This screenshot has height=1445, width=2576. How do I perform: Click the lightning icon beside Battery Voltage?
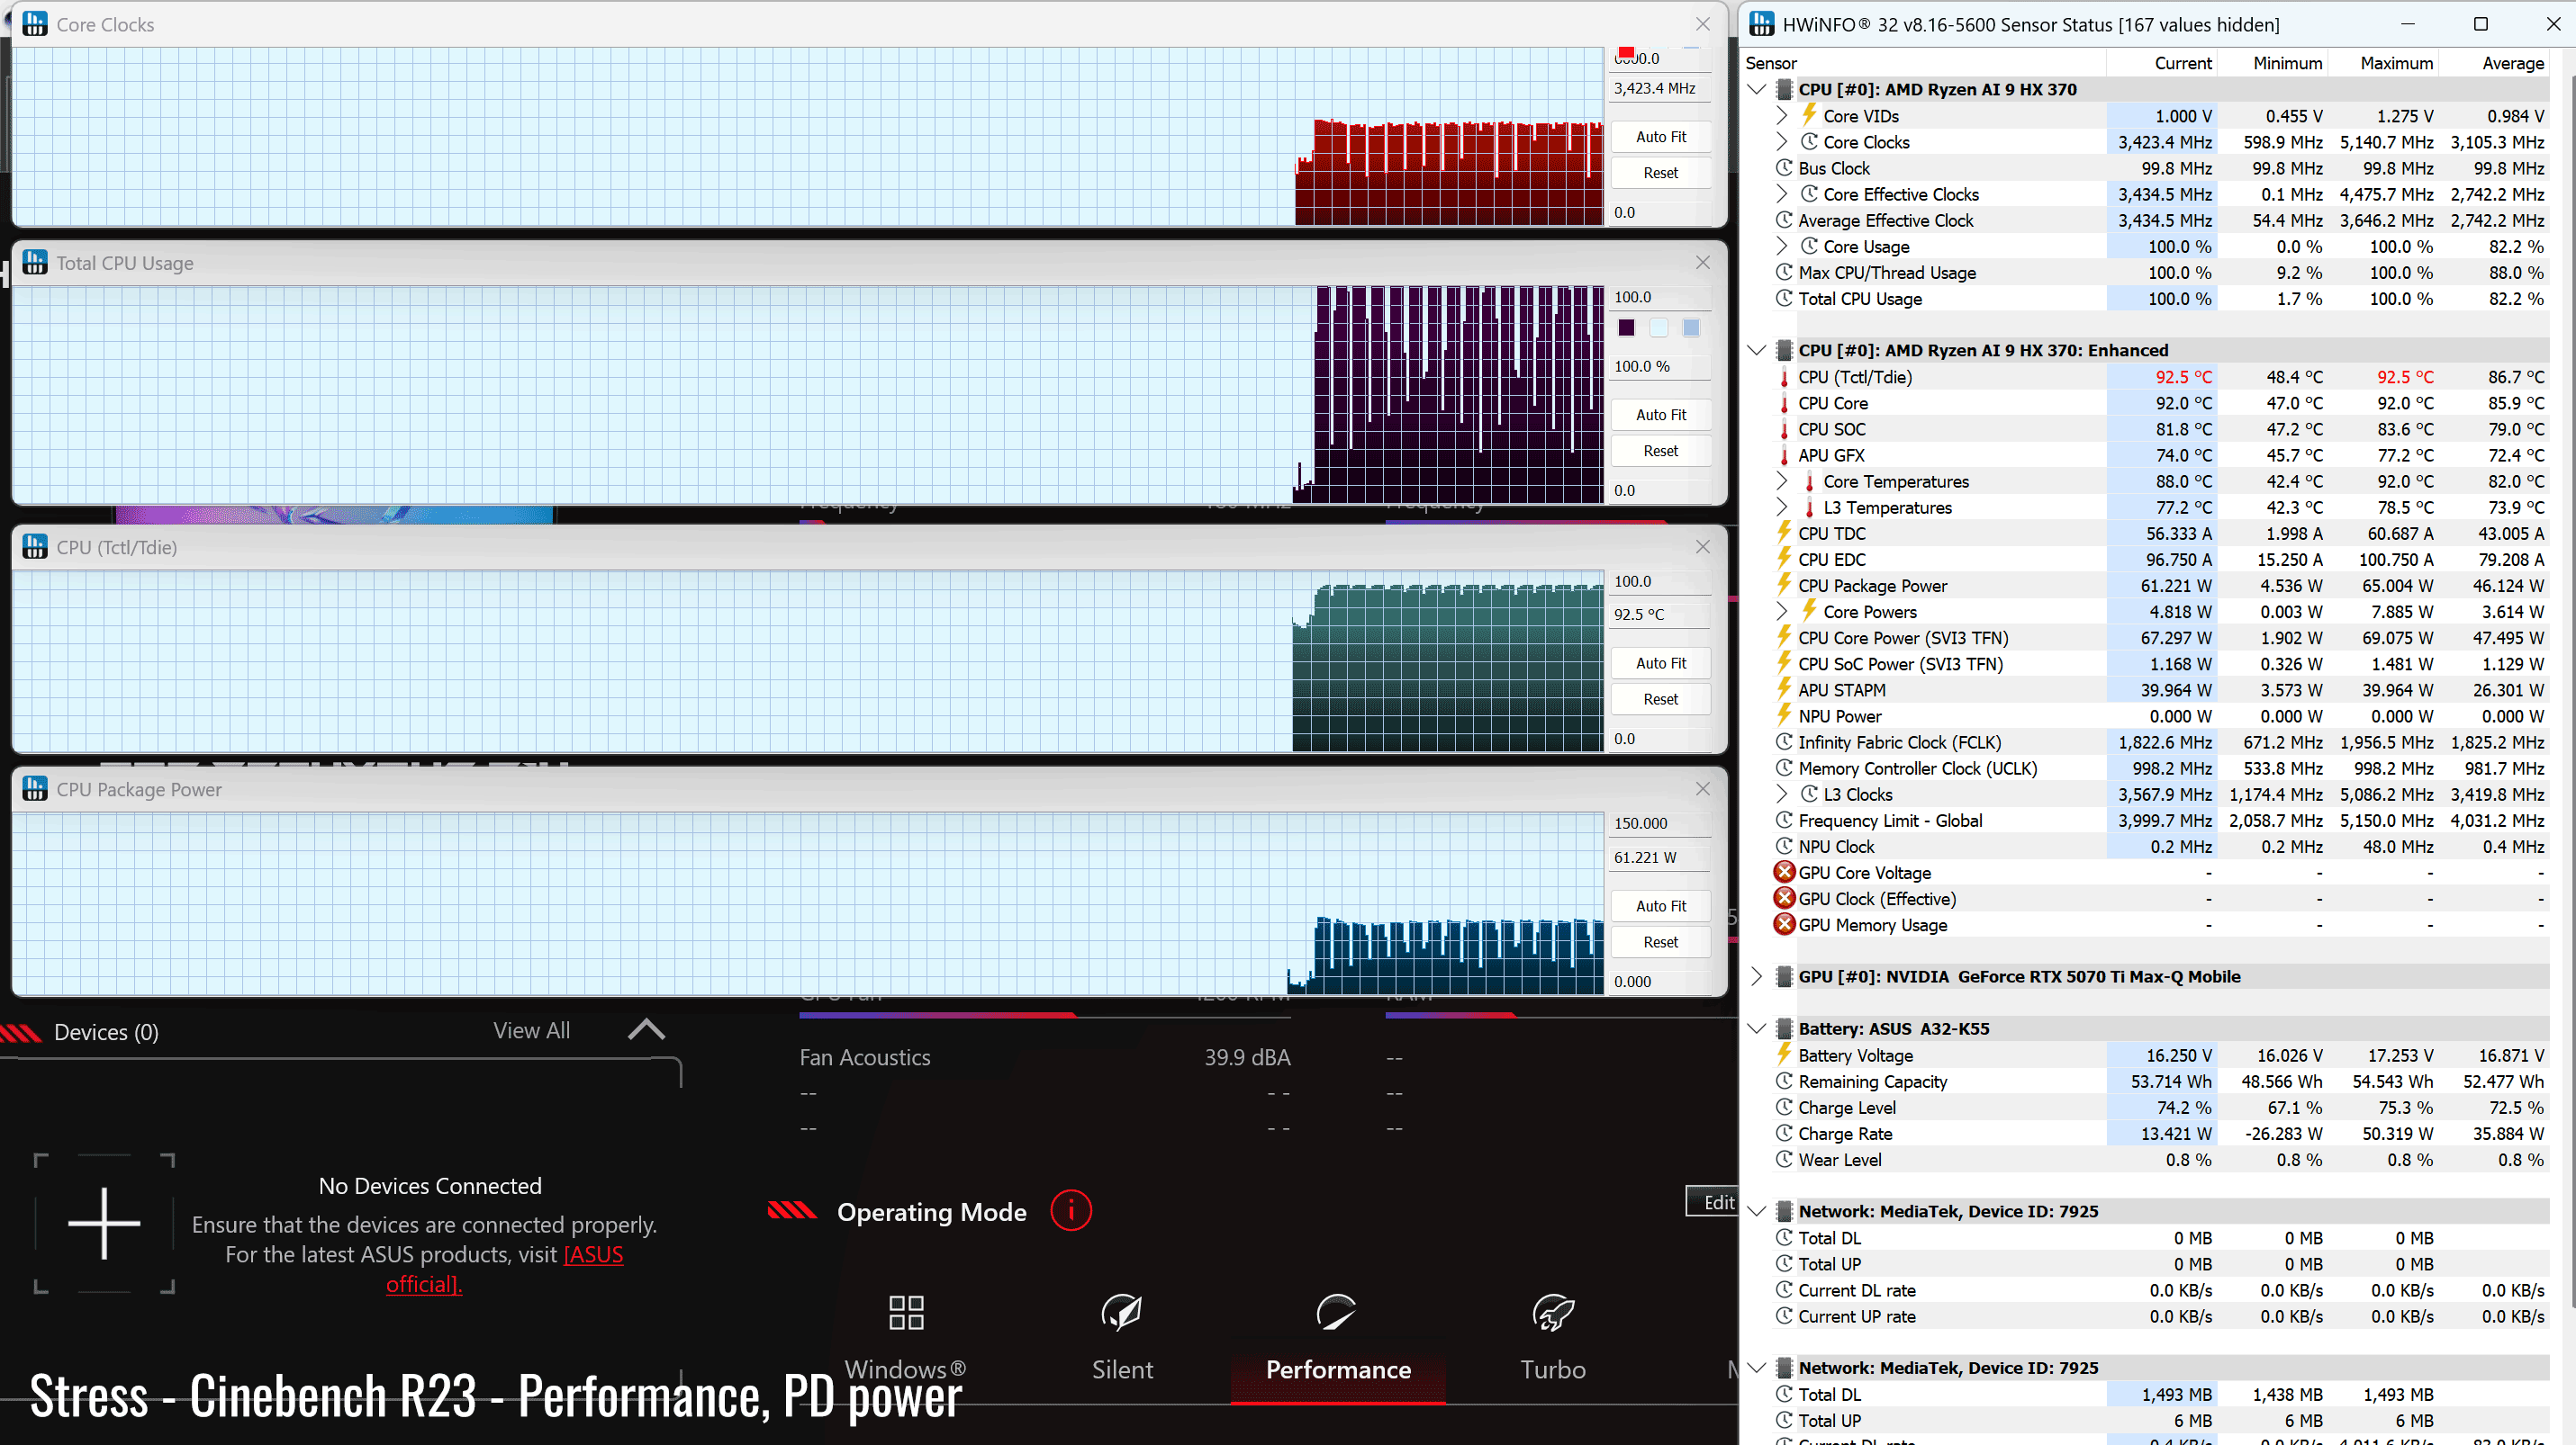point(1784,1055)
